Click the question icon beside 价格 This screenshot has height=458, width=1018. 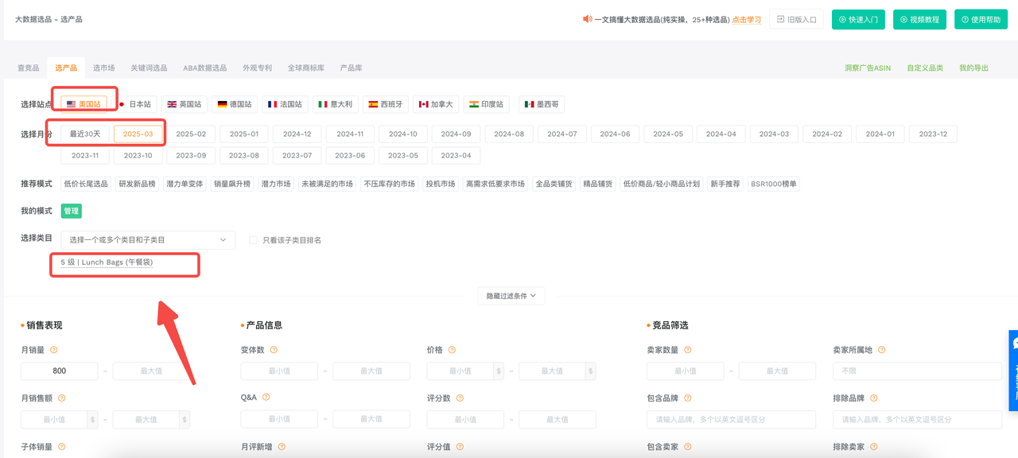click(452, 350)
